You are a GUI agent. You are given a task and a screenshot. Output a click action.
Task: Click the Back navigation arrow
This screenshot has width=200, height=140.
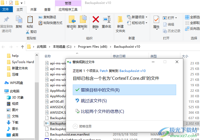point(3,47)
